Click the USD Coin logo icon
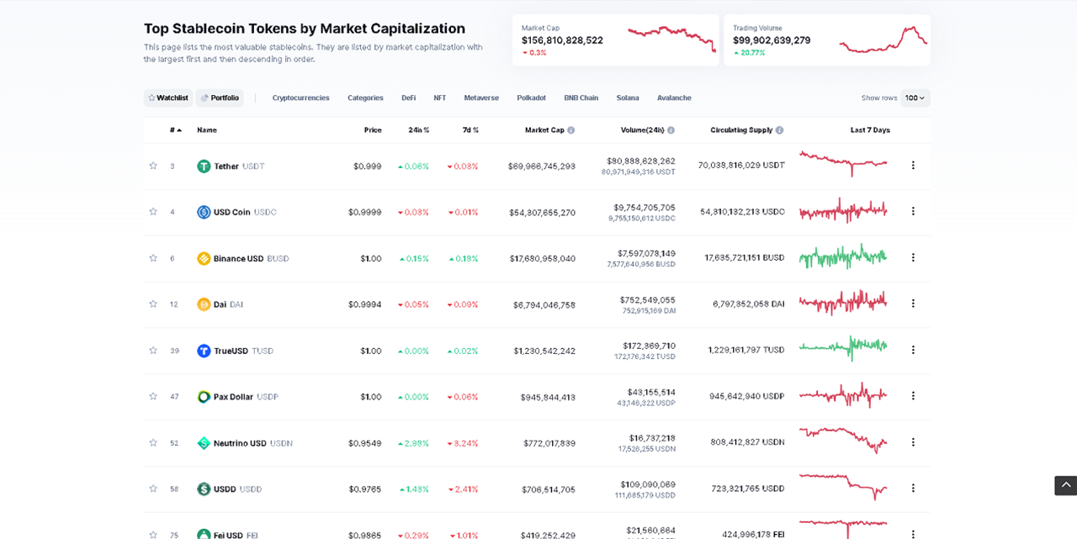This screenshot has height=539, width=1077. (204, 212)
